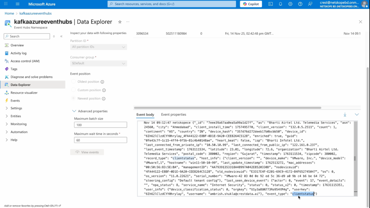Click the user account avatar
The width and height of the screenshot is (370, 208).
(364, 4)
